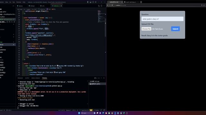The height and width of the screenshot is (115, 206).
Task: Open the Output panel tab
Action: click(27, 78)
